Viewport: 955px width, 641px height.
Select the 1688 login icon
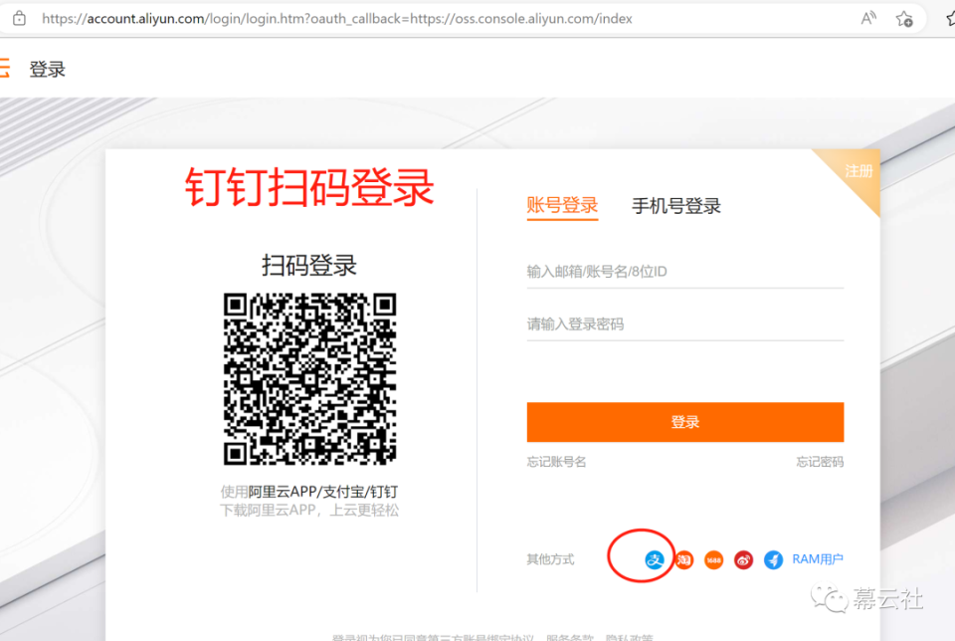pos(712,559)
